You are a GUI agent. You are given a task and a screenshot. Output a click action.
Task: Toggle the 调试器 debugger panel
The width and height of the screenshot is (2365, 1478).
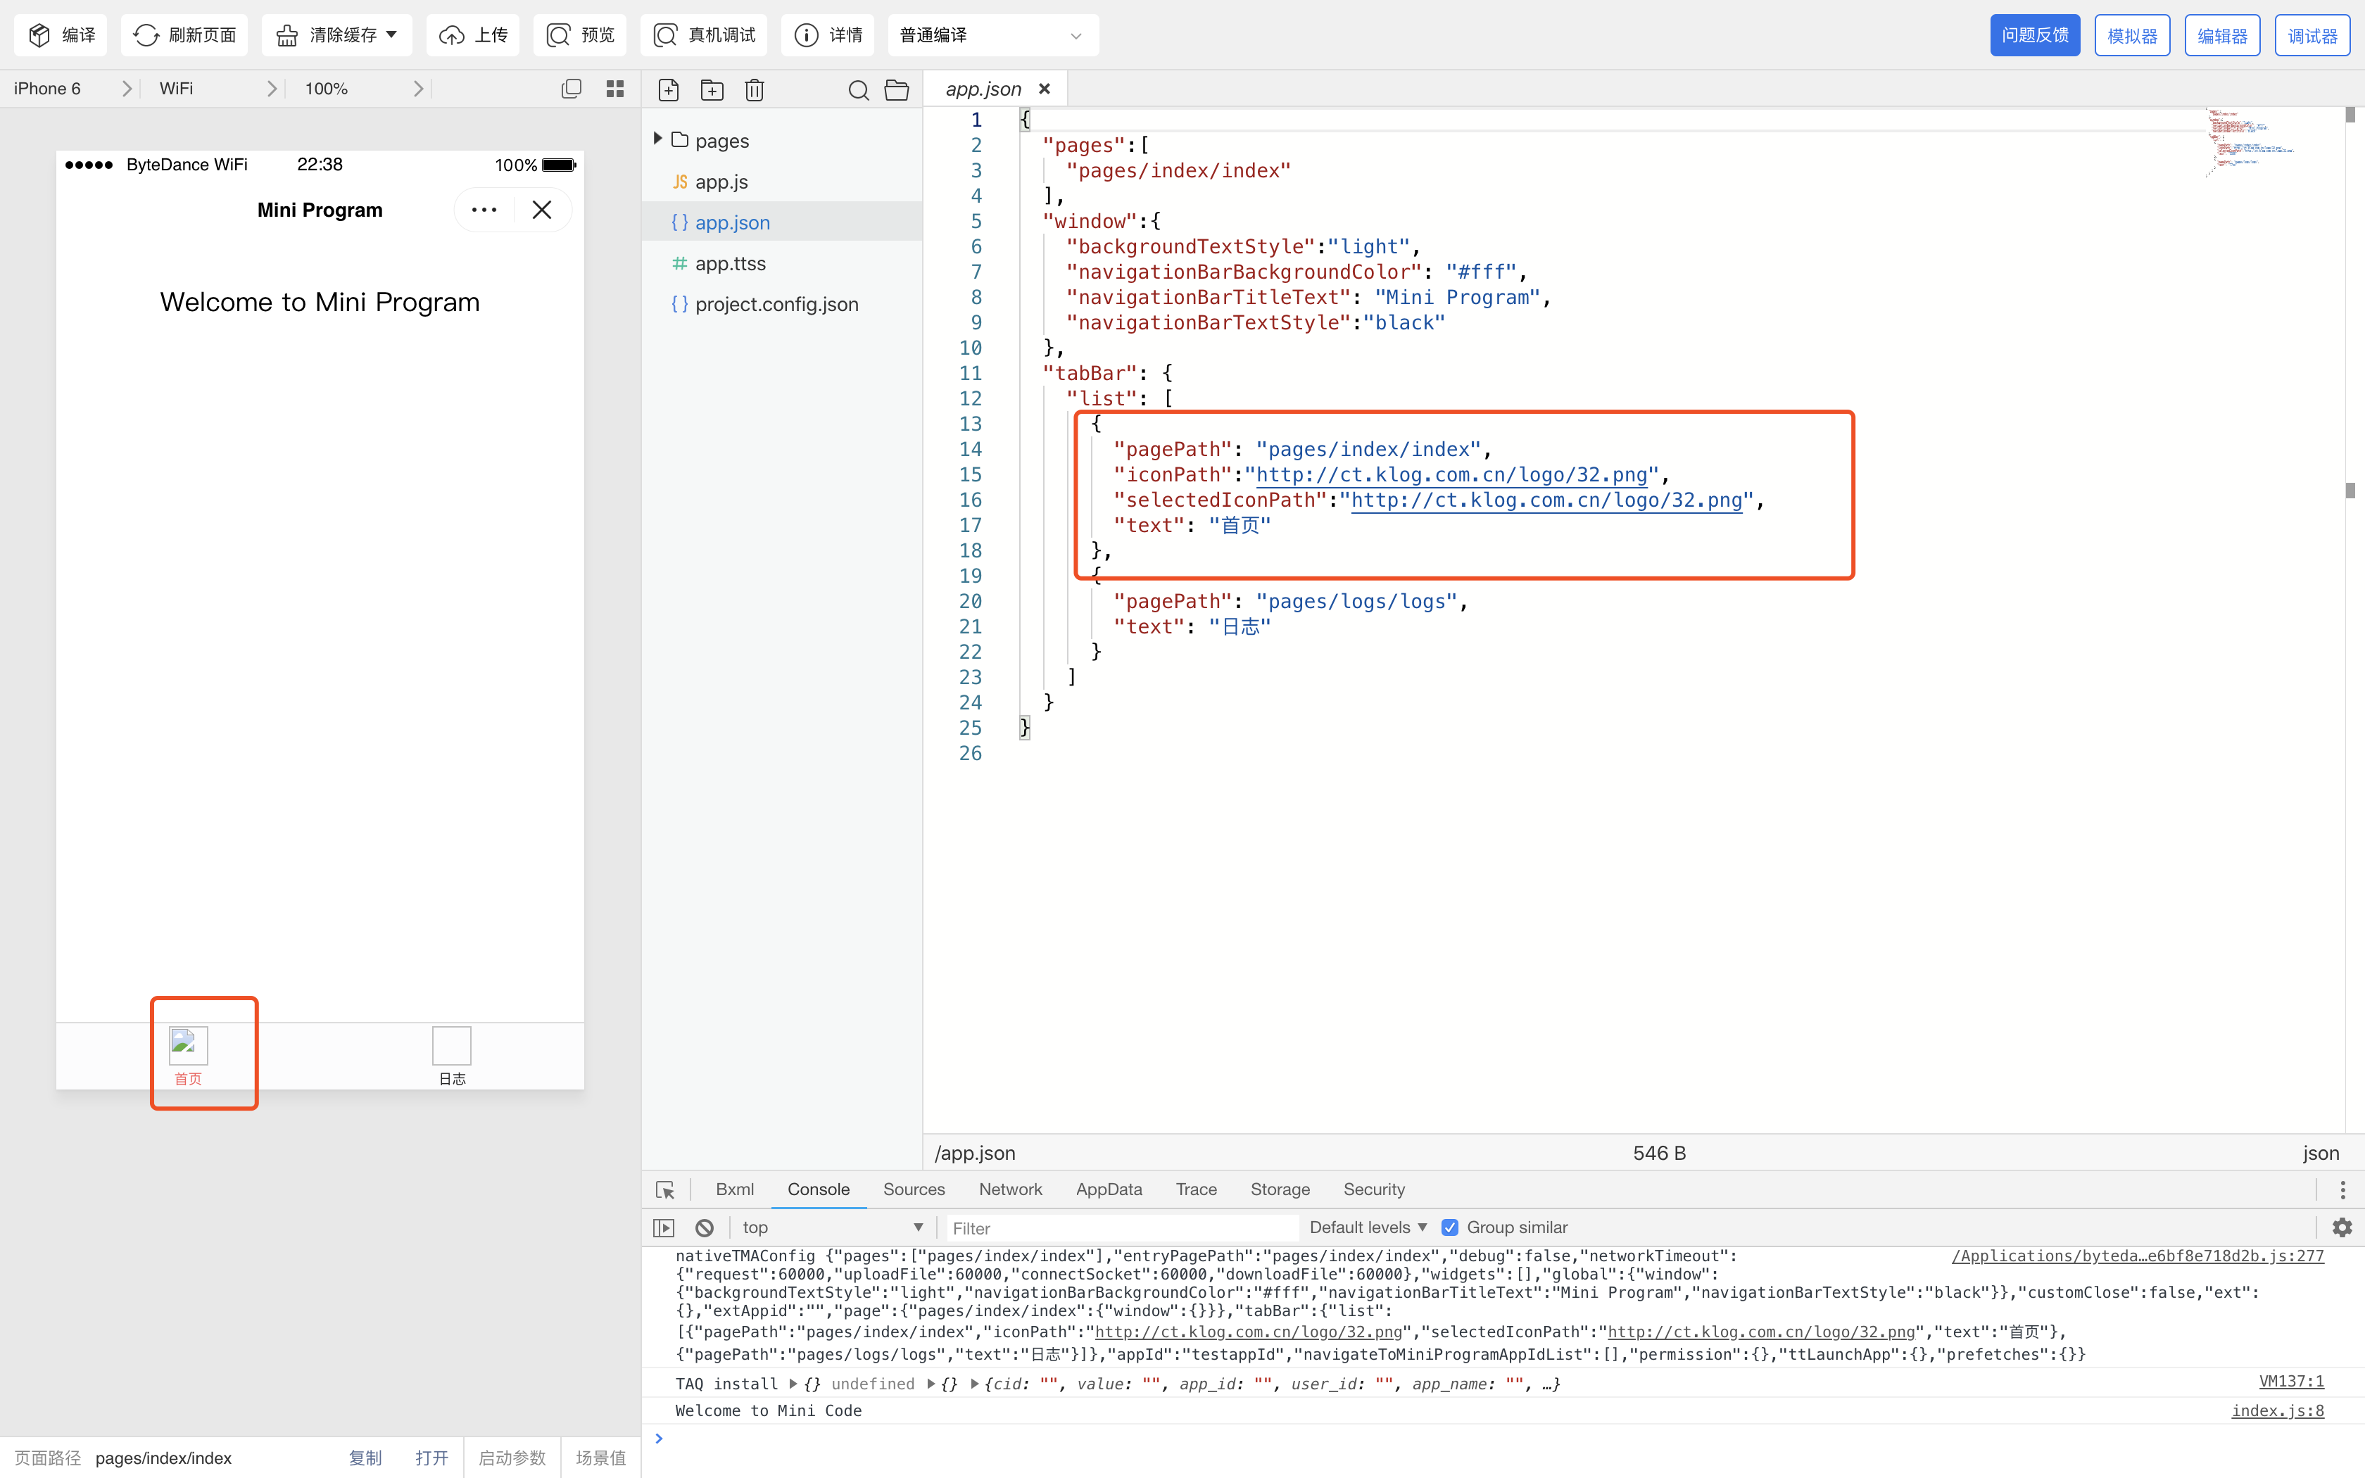point(2312,35)
